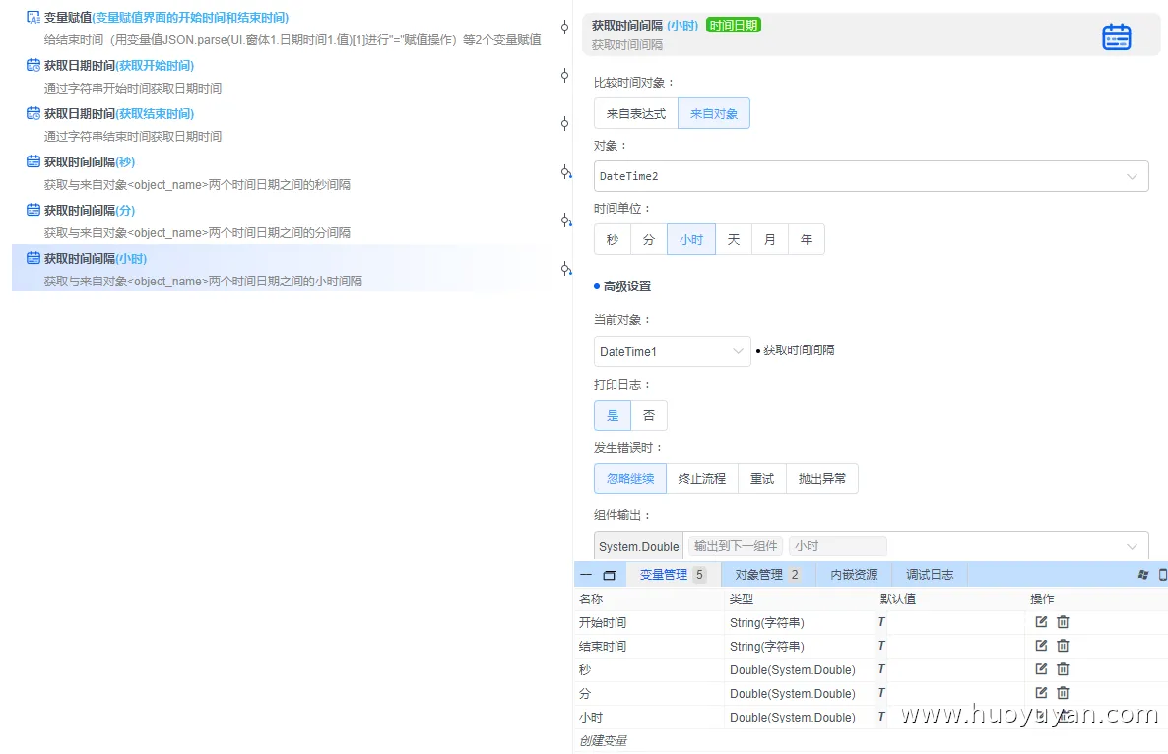This screenshot has width=1168, height=754.
Task: Choose 终止流程 on error
Action: click(x=702, y=478)
